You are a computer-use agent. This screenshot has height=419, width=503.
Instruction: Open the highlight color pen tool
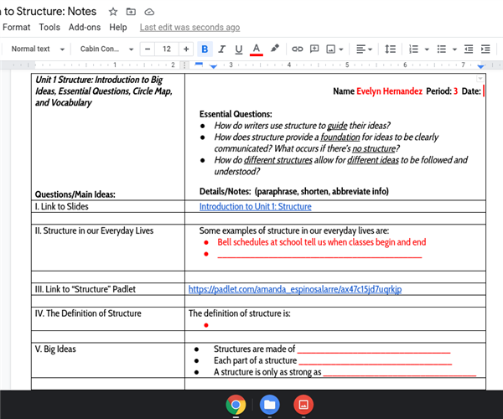click(x=275, y=49)
